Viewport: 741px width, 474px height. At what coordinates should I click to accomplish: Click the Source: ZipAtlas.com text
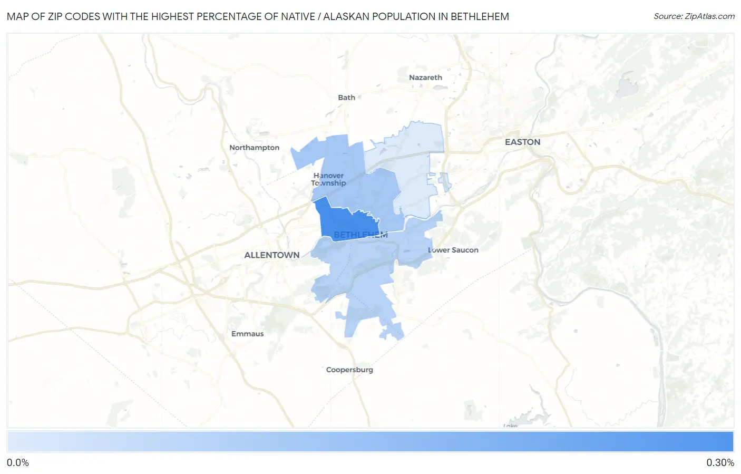[x=694, y=16]
